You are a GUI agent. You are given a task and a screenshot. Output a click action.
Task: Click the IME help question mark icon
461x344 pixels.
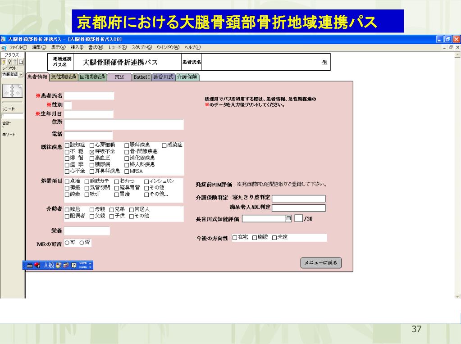[73, 265]
